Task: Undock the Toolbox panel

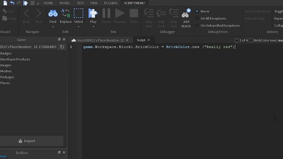Action: coord(59,152)
